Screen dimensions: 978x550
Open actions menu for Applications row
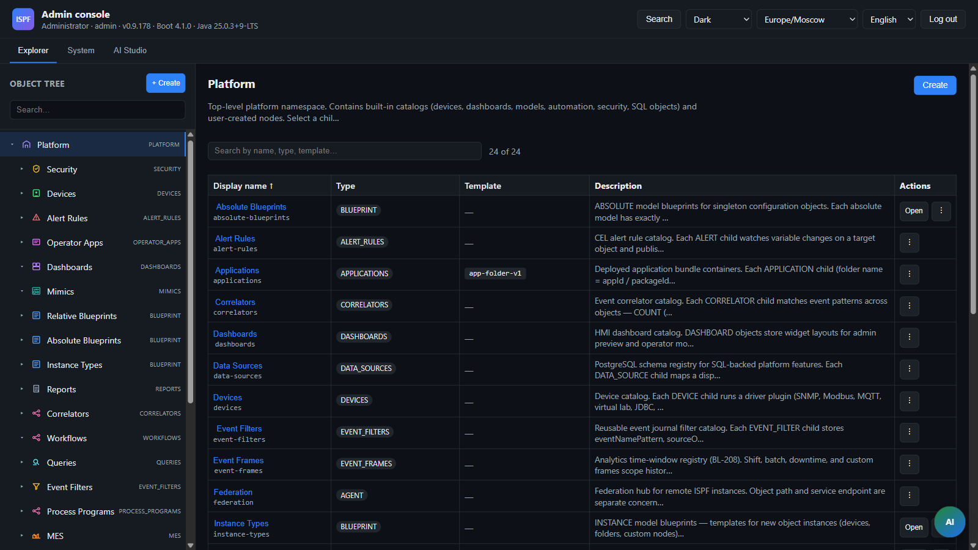(x=910, y=274)
